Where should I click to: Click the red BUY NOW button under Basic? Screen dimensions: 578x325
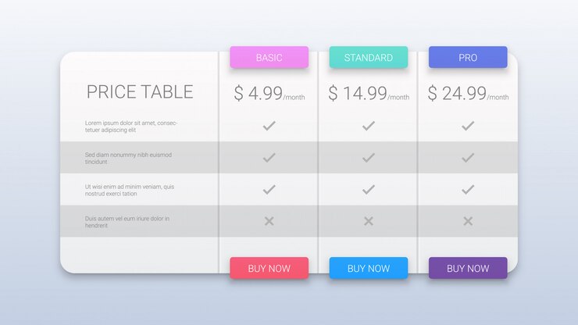[269, 268]
